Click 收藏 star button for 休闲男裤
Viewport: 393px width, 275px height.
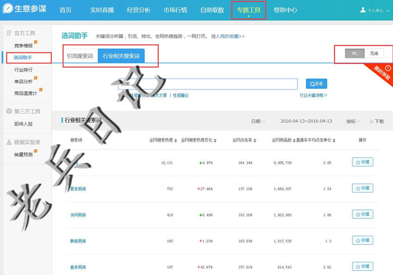coord(363,214)
